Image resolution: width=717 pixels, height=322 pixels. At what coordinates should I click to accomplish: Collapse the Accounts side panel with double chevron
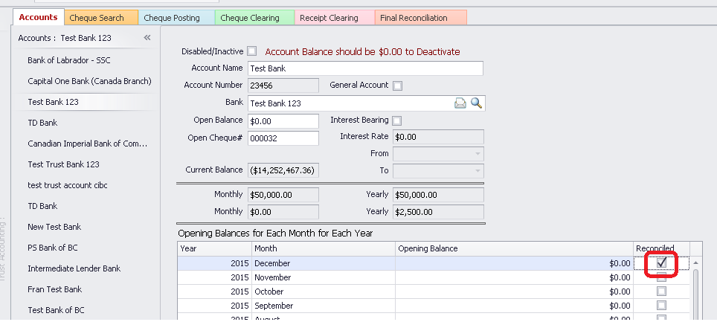coord(147,37)
